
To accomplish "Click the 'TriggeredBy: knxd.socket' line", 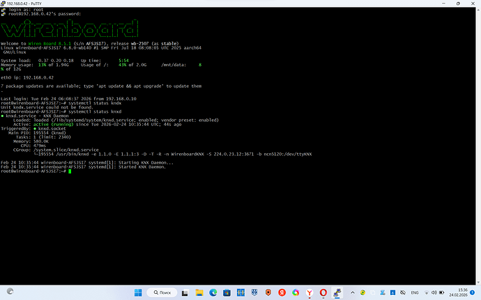I will click(33, 129).
